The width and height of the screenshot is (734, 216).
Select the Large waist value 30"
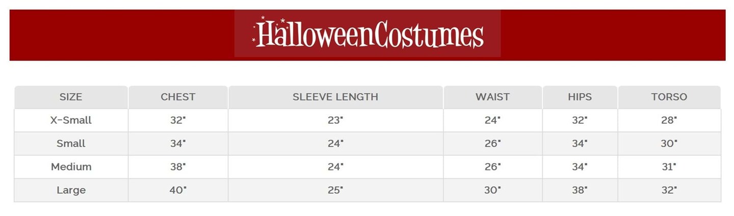coord(492,190)
